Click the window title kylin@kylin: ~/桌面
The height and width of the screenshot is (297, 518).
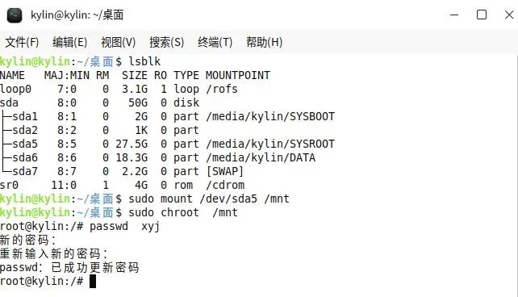coord(77,15)
